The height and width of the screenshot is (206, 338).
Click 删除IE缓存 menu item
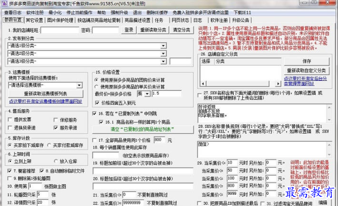coord(157,13)
